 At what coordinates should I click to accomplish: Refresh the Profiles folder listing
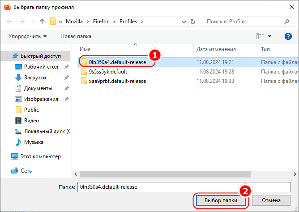point(192,22)
